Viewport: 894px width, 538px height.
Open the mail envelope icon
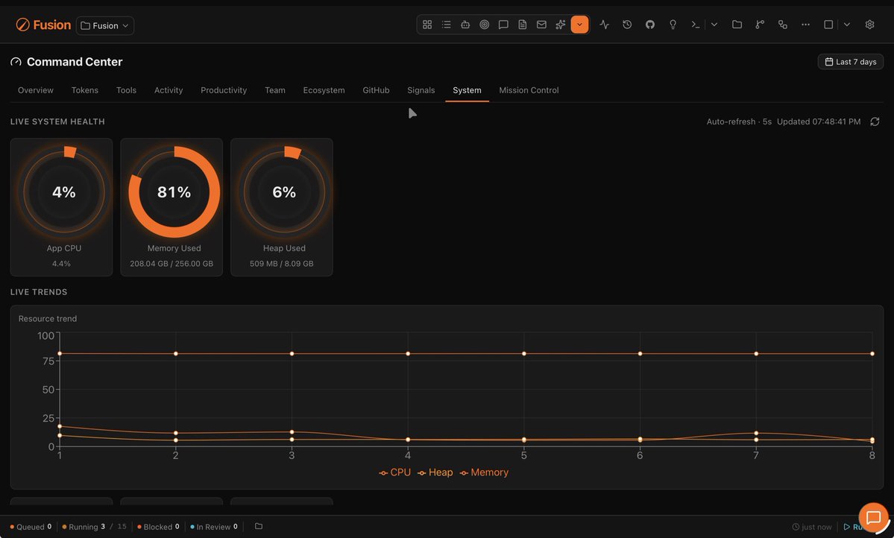(x=541, y=25)
